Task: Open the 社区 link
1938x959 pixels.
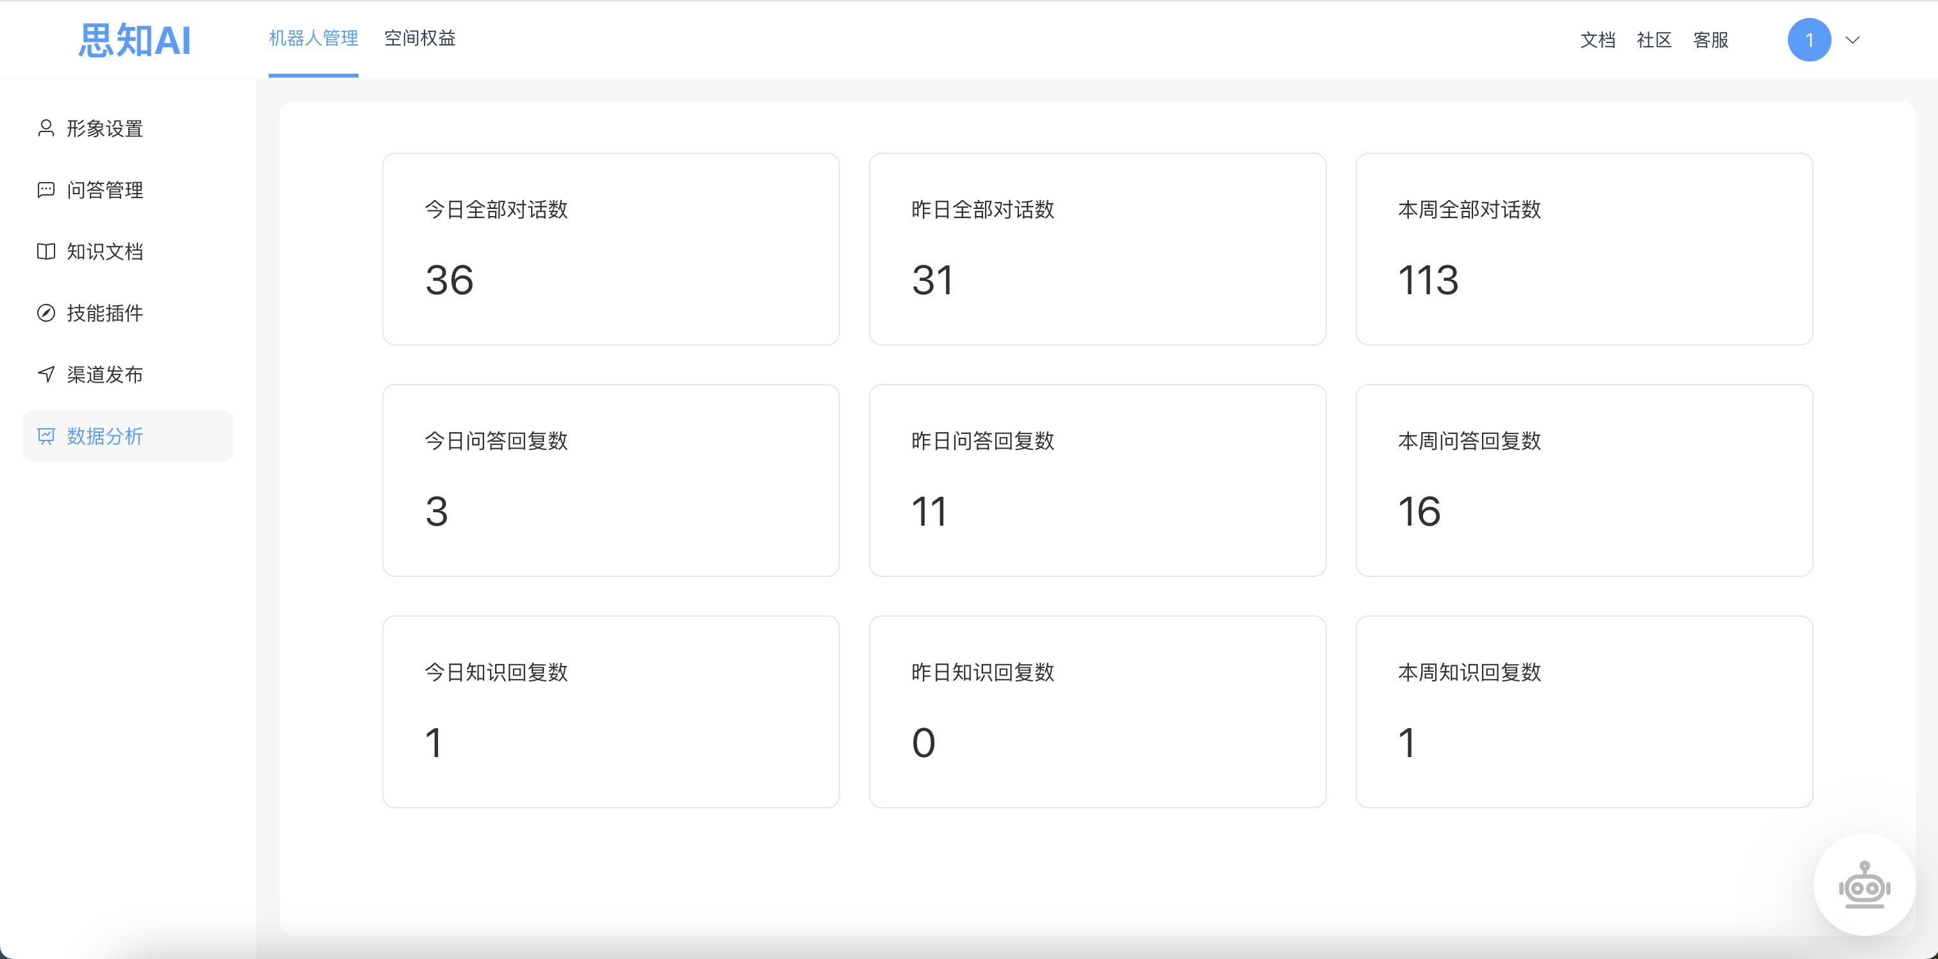Action: [1654, 40]
